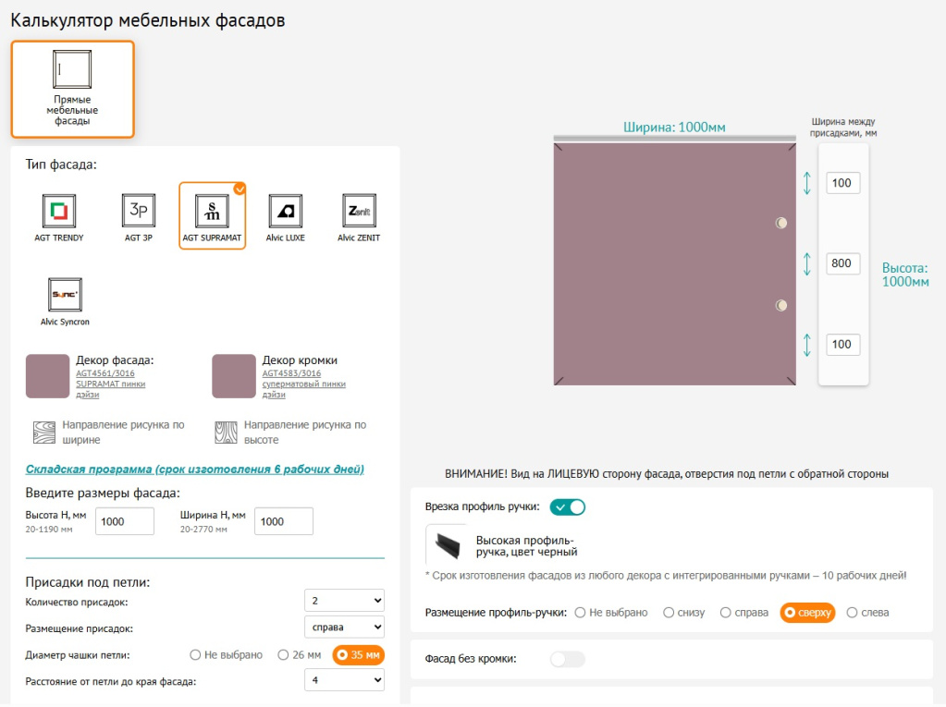Select the Alvic Syncron facade type
The width and height of the screenshot is (946, 707).
click(65, 294)
